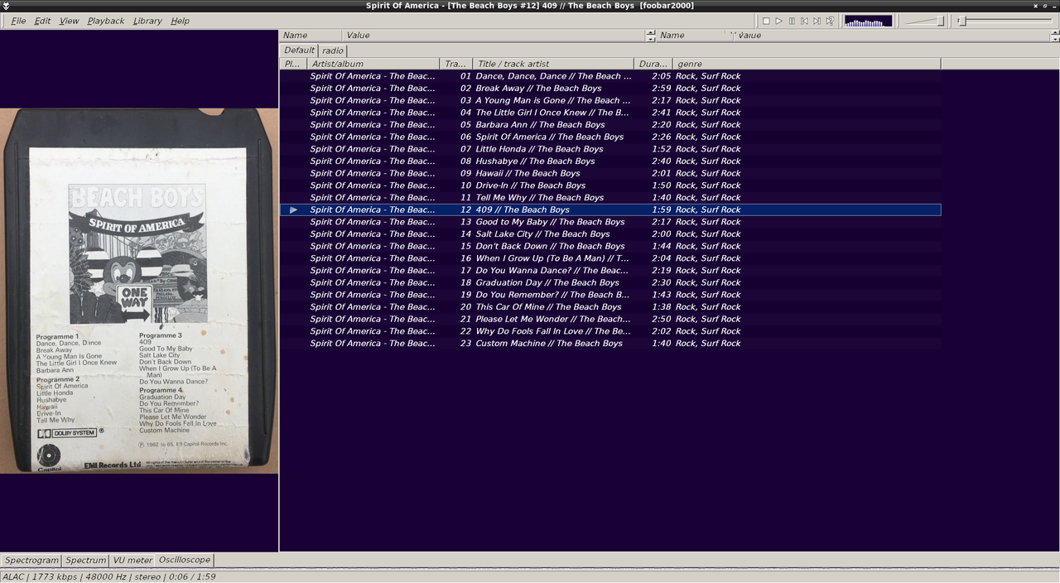Click the status bar ALAC playback info
This screenshot has height=583, width=1060.
coord(109,576)
